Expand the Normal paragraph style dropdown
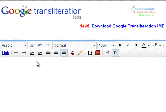Image resolution: width=166 pixels, height=112 pixels. pos(74,45)
